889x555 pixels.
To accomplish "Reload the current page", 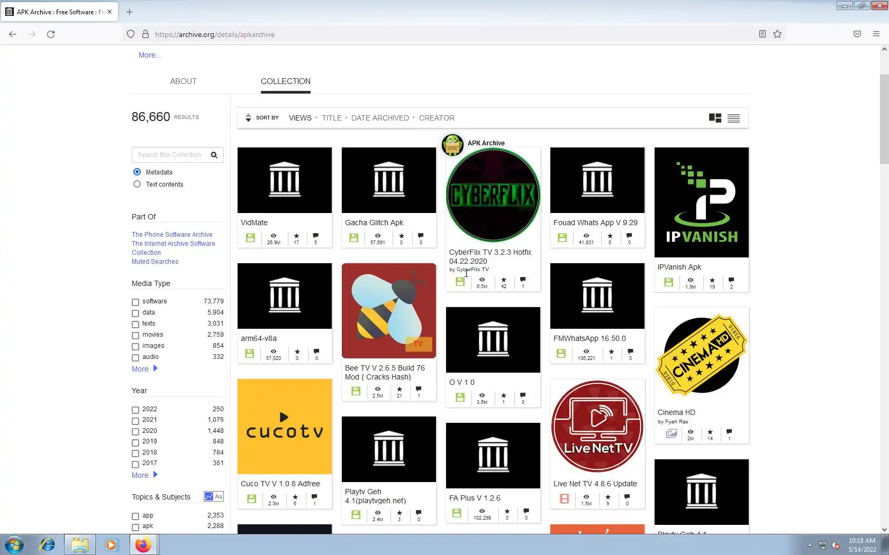I will (51, 34).
